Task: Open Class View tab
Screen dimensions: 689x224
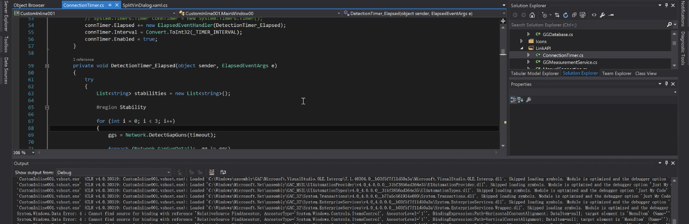Action: coord(646,73)
